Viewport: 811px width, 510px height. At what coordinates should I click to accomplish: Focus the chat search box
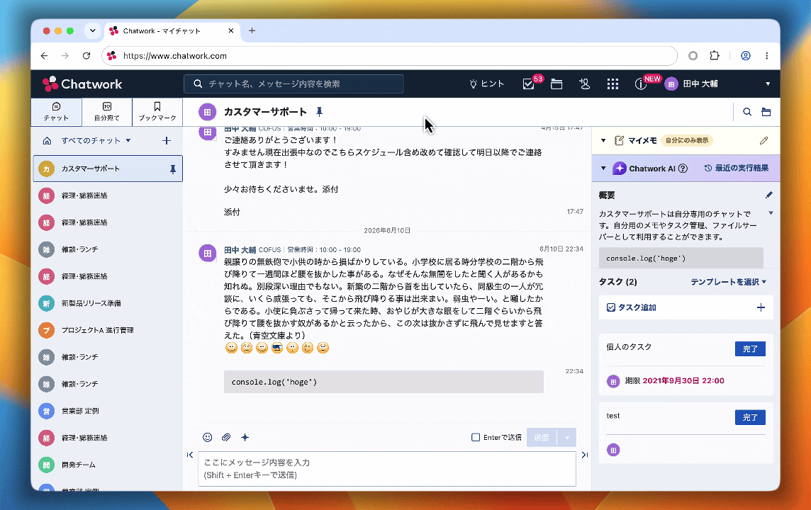pyautogui.click(x=293, y=84)
